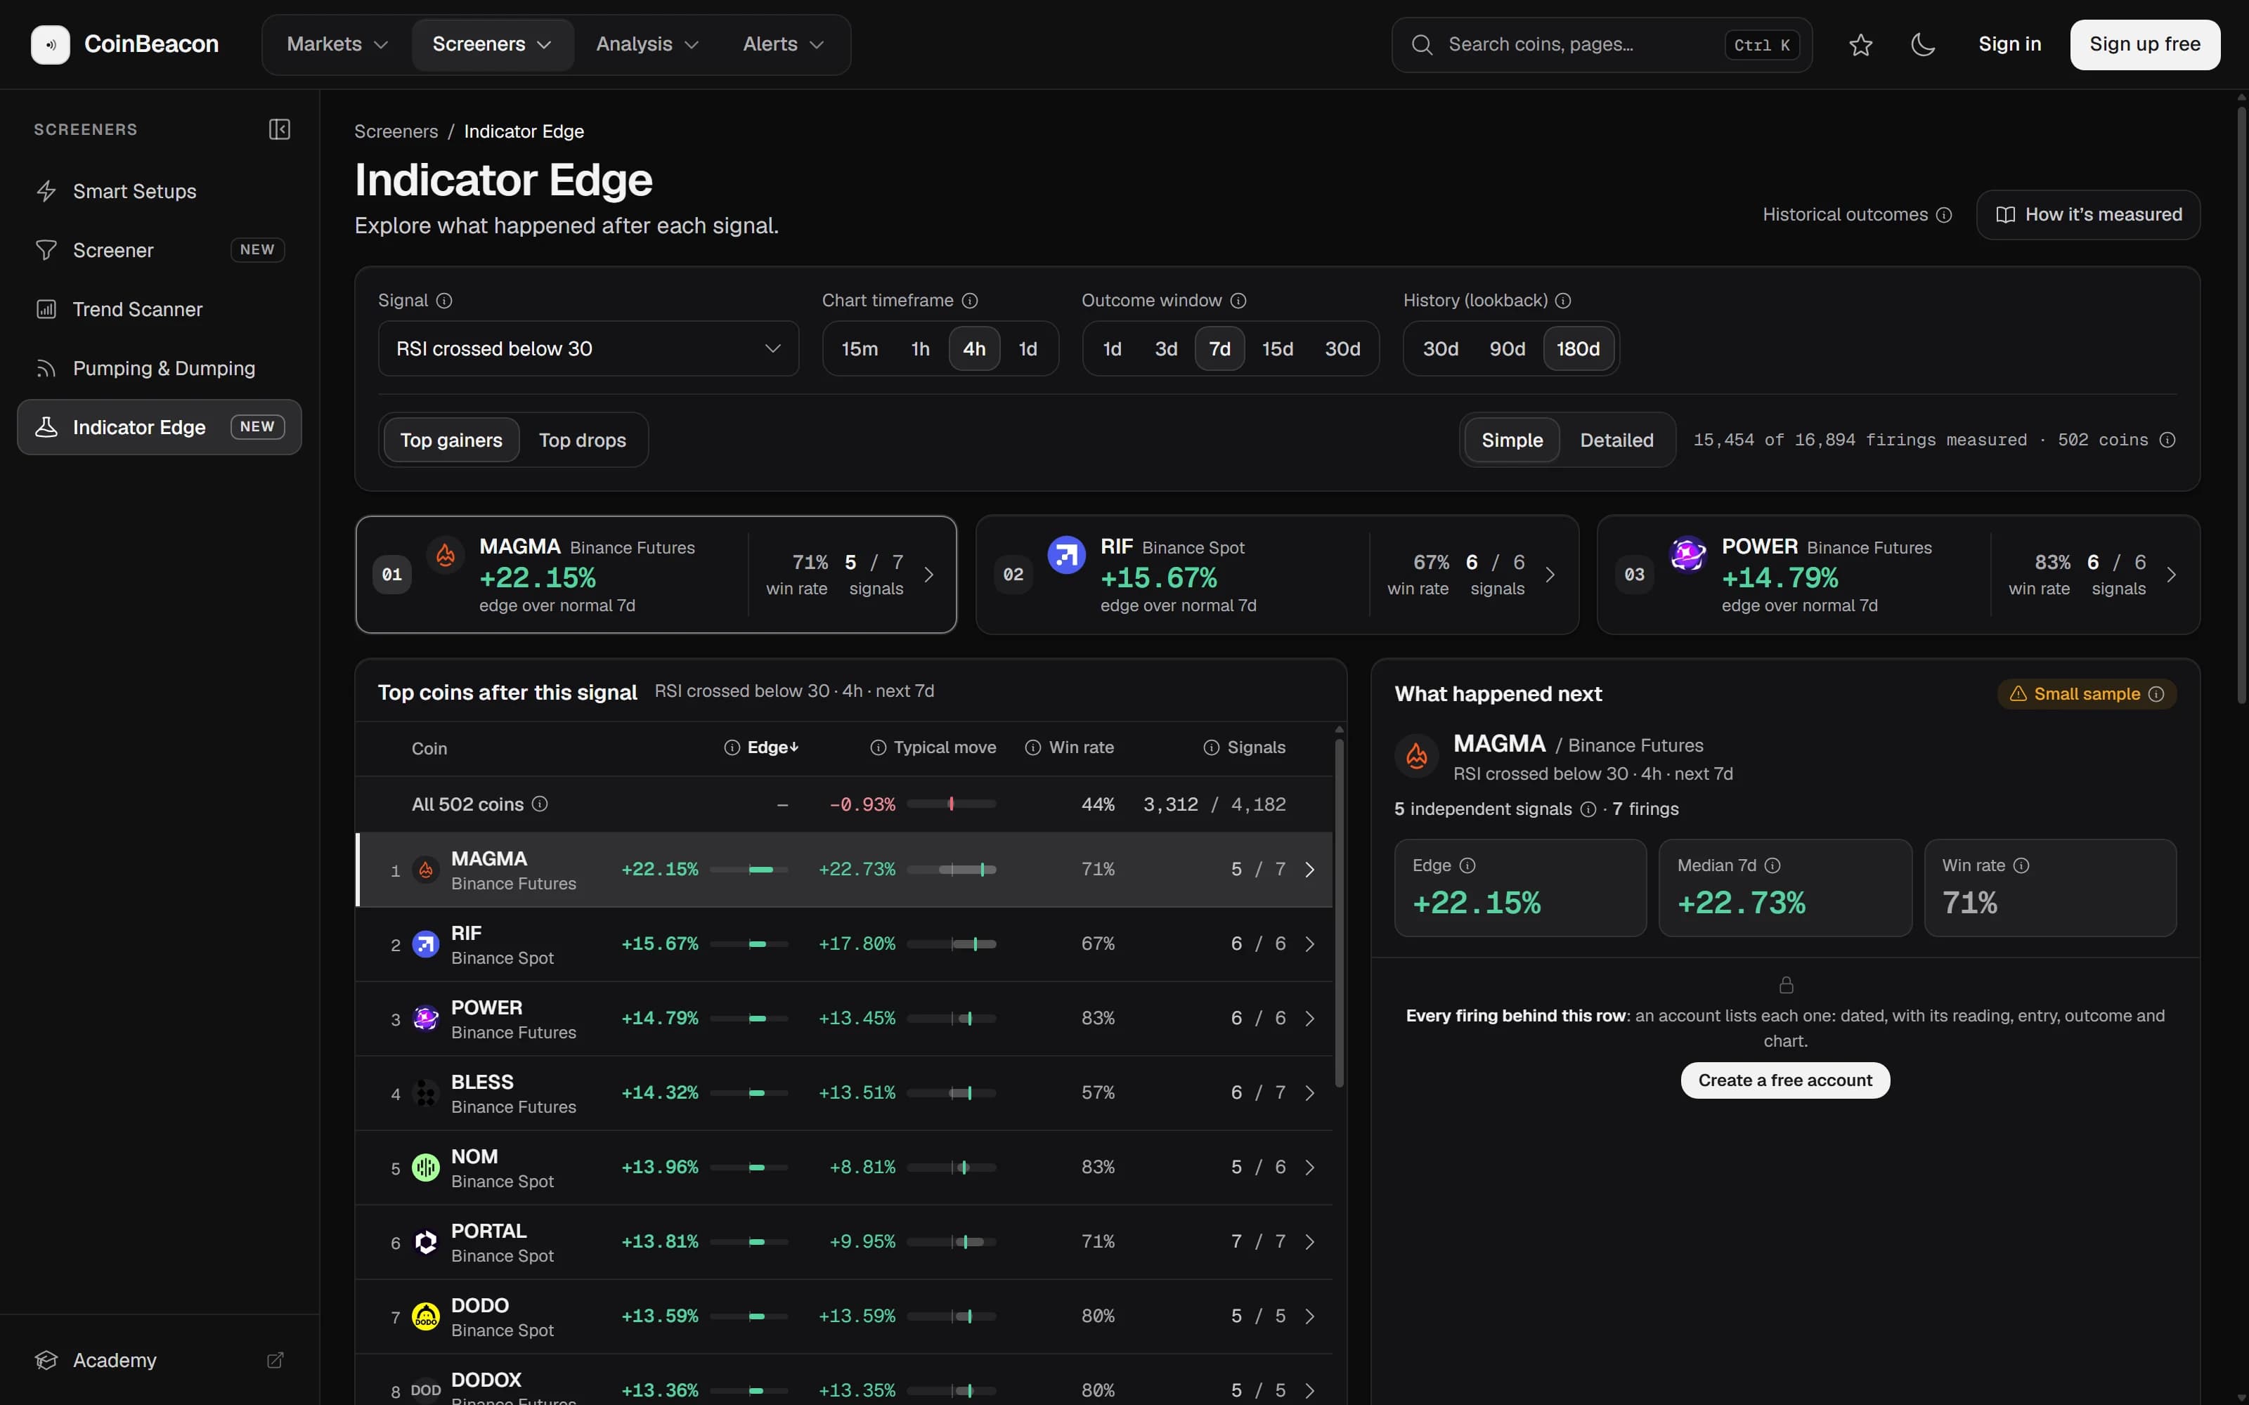Click the info icon beside Signal label
This screenshot has height=1405, width=2249.
click(x=444, y=300)
